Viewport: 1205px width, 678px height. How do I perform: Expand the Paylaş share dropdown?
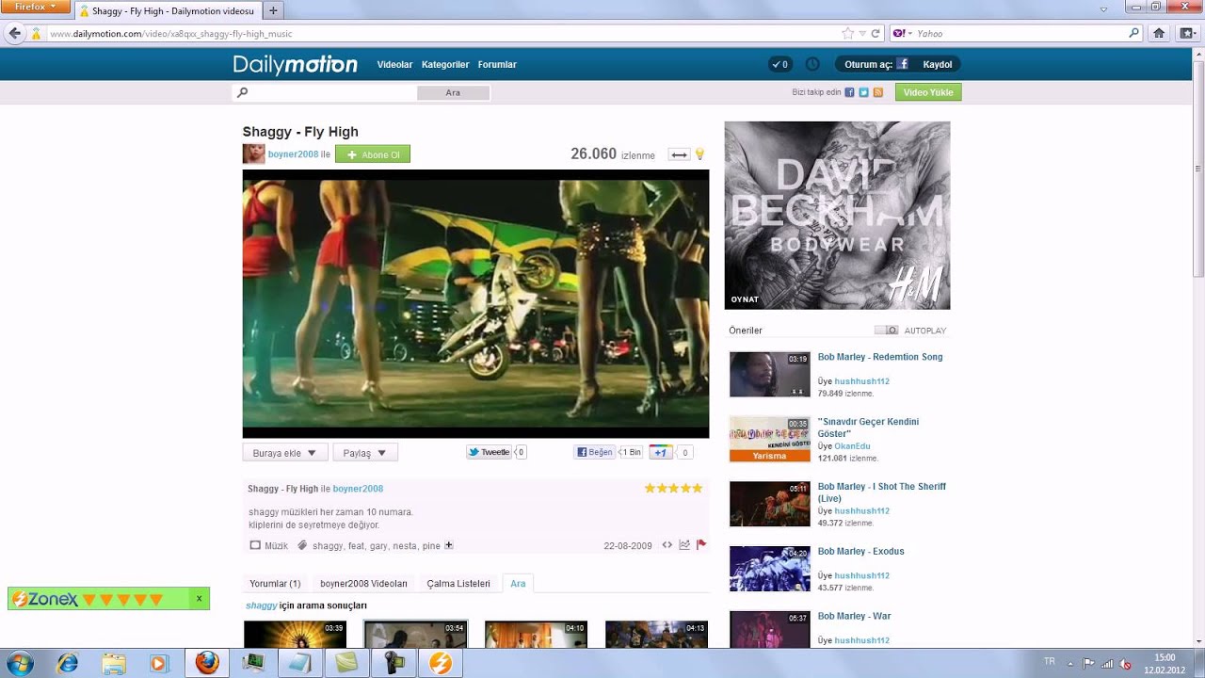point(365,453)
